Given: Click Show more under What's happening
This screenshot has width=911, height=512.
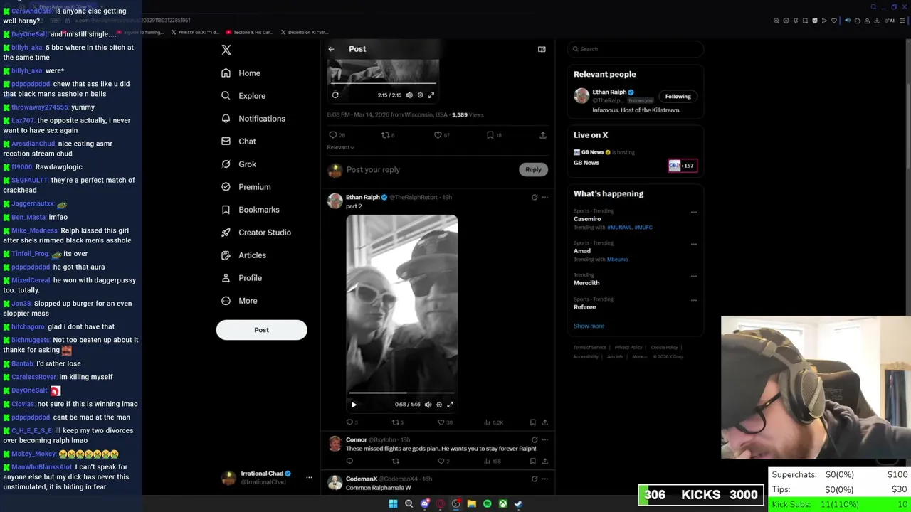Looking at the screenshot, I should 589,326.
